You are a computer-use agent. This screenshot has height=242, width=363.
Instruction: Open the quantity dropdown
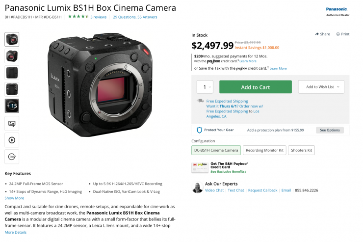pos(206,87)
